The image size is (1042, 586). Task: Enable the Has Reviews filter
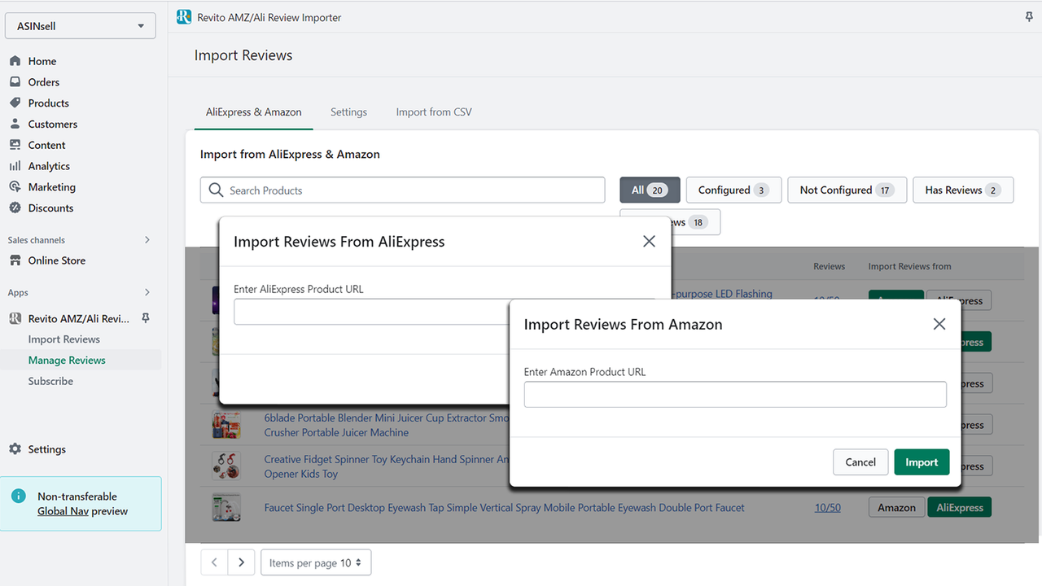point(963,190)
